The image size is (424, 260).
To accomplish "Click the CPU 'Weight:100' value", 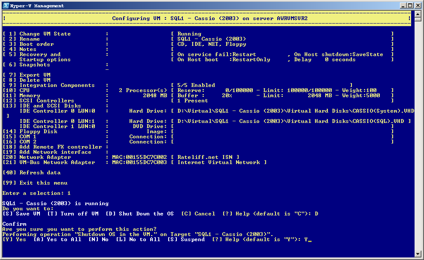I will 359,90.
